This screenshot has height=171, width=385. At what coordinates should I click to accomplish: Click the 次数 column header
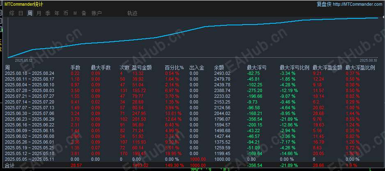[x=124, y=68]
